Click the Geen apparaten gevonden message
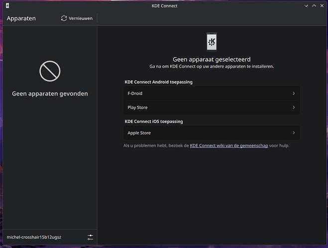Screen dimensions: 328x248 tap(50, 93)
